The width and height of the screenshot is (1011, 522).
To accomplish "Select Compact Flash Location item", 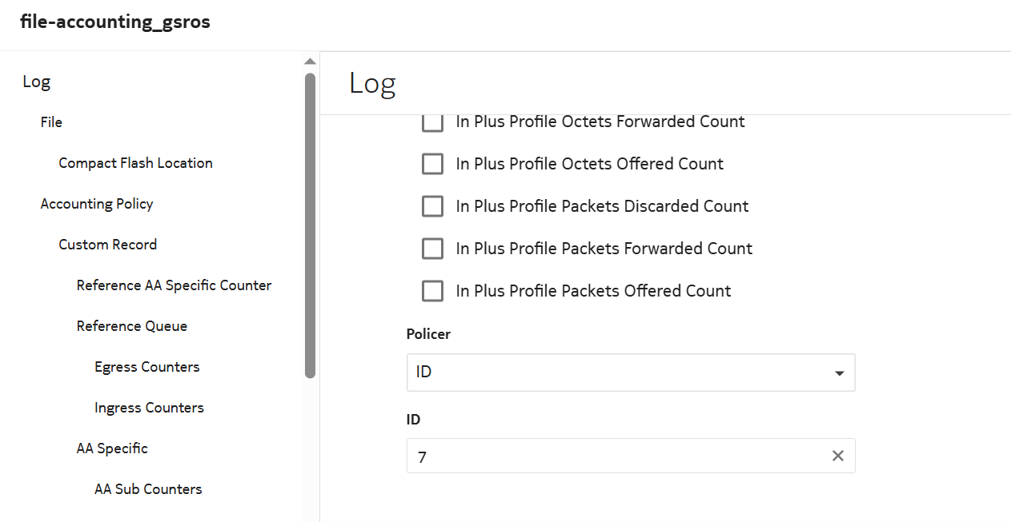I will point(135,163).
